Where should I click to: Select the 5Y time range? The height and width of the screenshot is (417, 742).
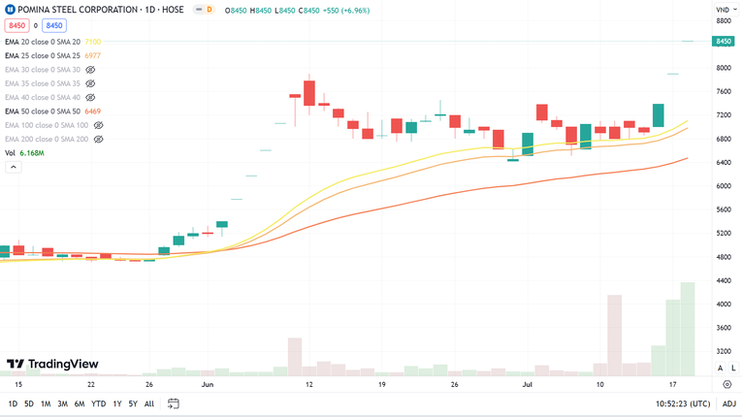(133, 403)
